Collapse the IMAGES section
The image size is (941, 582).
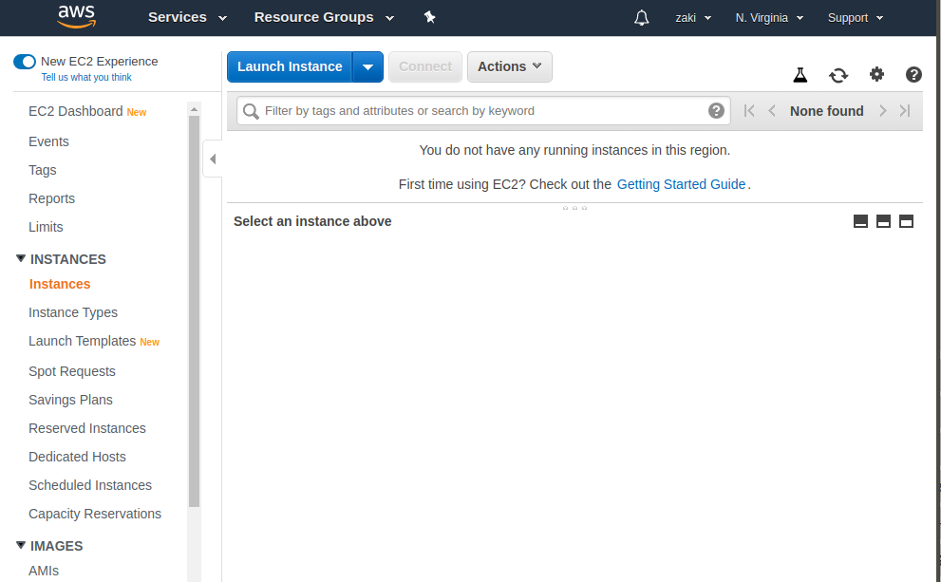[20, 545]
